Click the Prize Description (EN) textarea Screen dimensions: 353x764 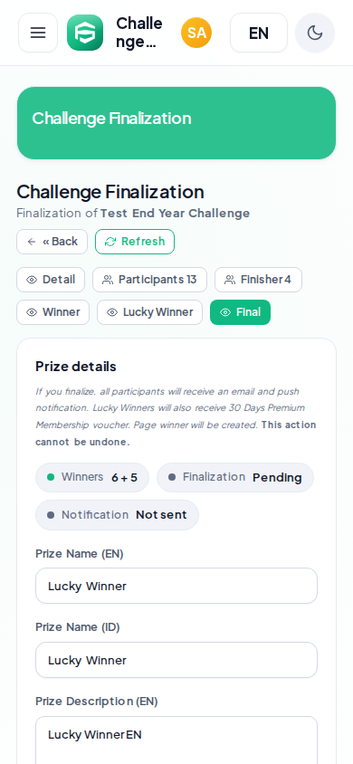pyautogui.click(x=176, y=740)
